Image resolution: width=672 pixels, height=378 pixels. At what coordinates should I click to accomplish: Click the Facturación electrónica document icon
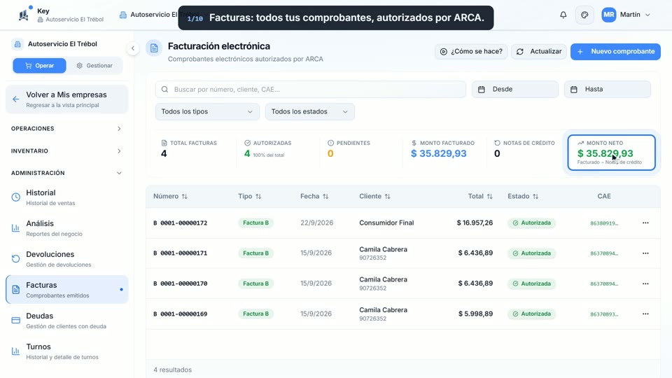[x=154, y=48]
